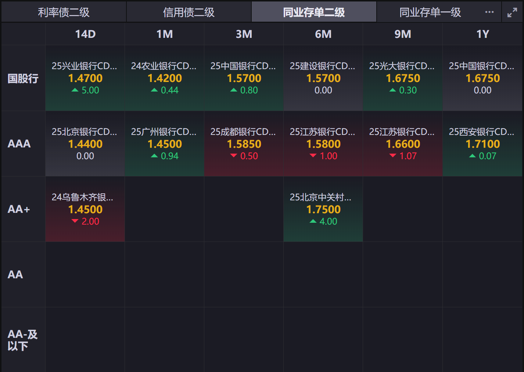The width and height of the screenshot is (524, 372).
Task: Click the 3M column header
Action: 244,34
